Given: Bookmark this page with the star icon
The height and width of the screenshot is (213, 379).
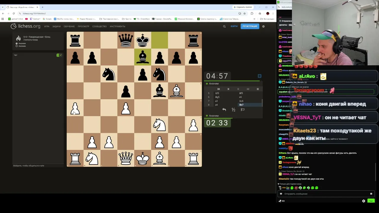Looking at the screenshot, I should click(x=244, y=13).
